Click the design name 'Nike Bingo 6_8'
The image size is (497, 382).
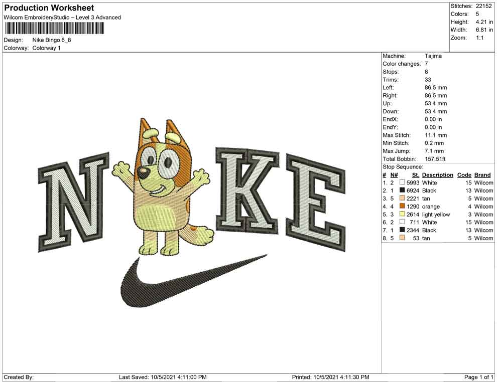(x=52, y=40)
